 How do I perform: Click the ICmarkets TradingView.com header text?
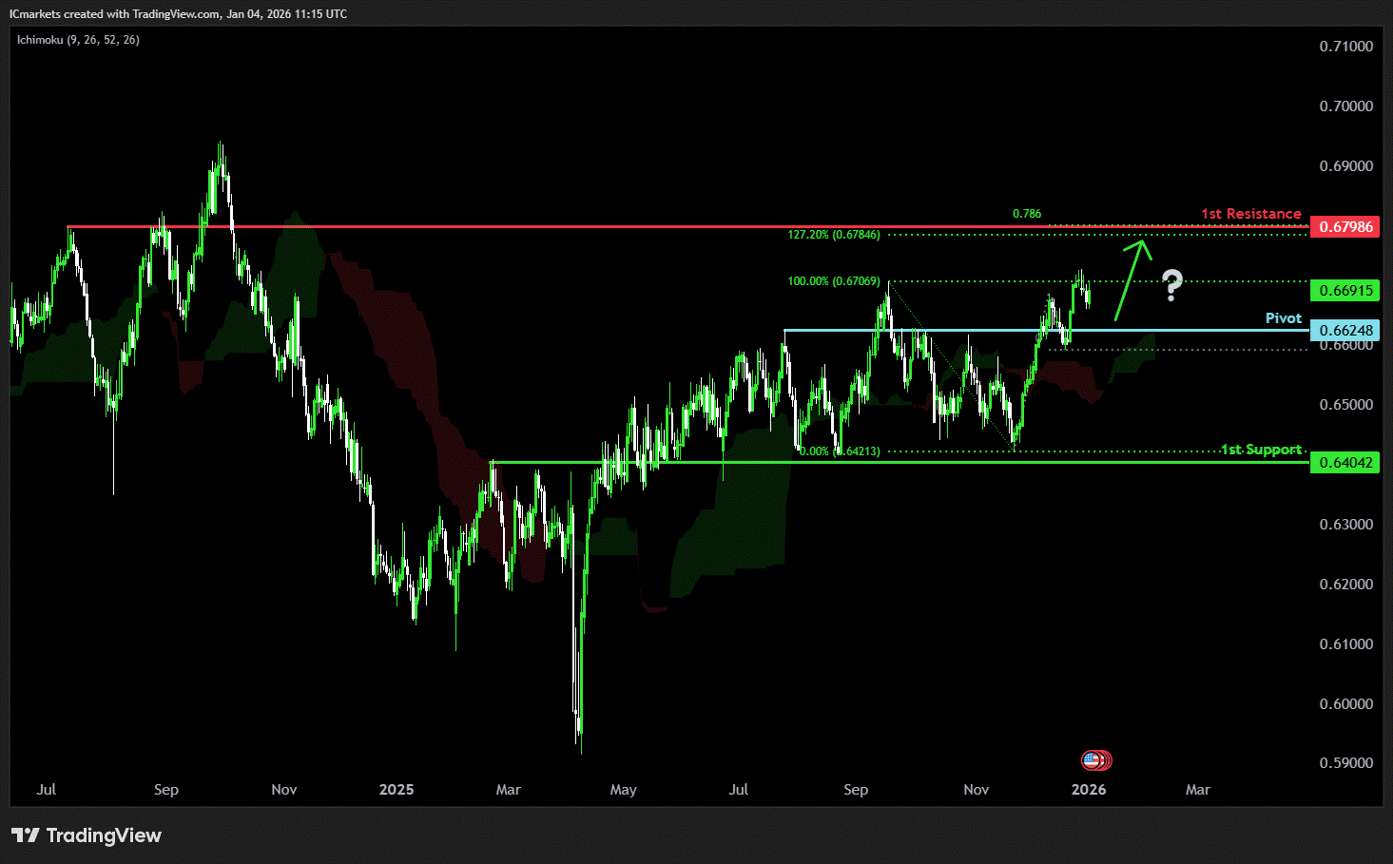(178, 14)
